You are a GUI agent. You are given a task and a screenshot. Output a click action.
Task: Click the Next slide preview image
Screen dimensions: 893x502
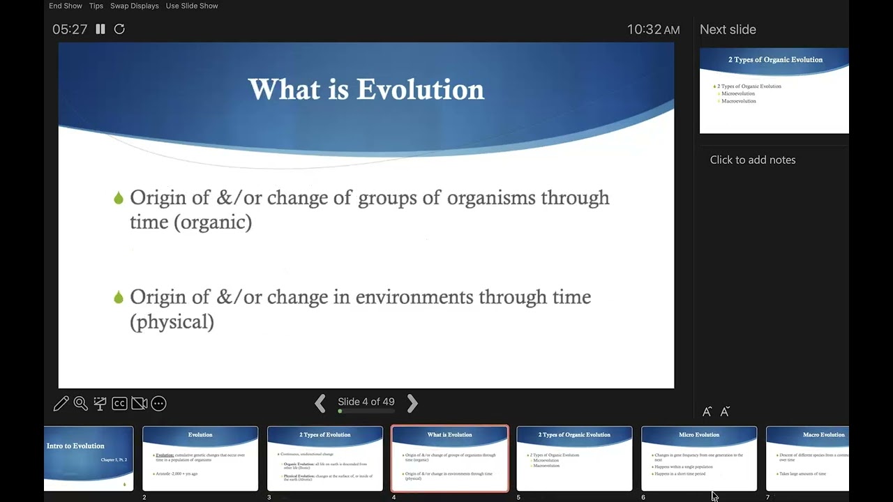tap(774, 91)
